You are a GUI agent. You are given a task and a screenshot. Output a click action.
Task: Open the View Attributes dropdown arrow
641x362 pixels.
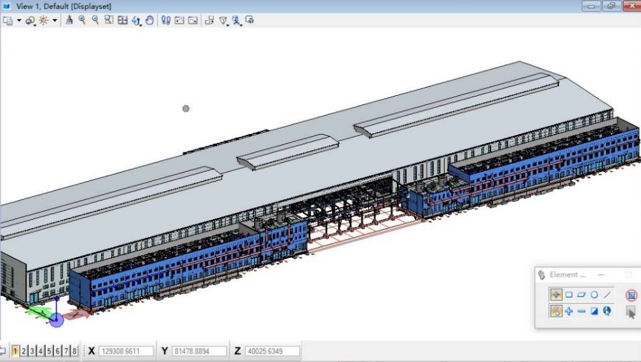pos(19,21)
